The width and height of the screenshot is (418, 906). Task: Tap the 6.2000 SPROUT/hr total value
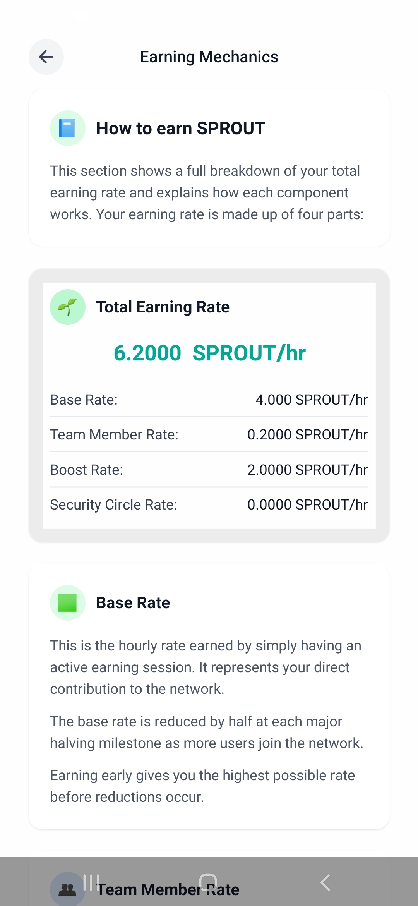(209, 353)
